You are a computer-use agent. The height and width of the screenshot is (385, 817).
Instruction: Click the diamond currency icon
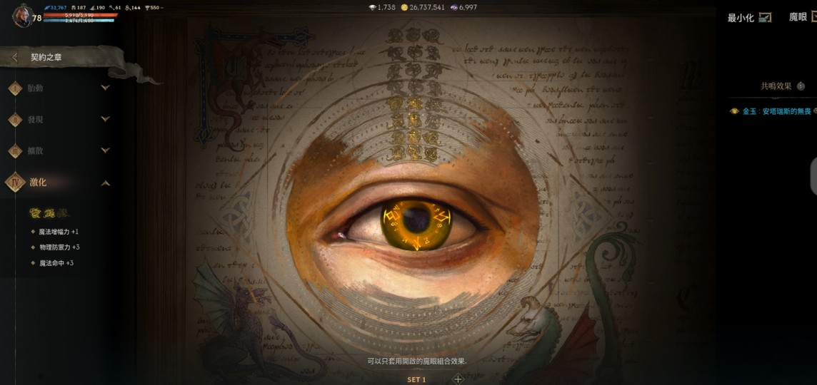pyautogui.click(x=372, y=7)
